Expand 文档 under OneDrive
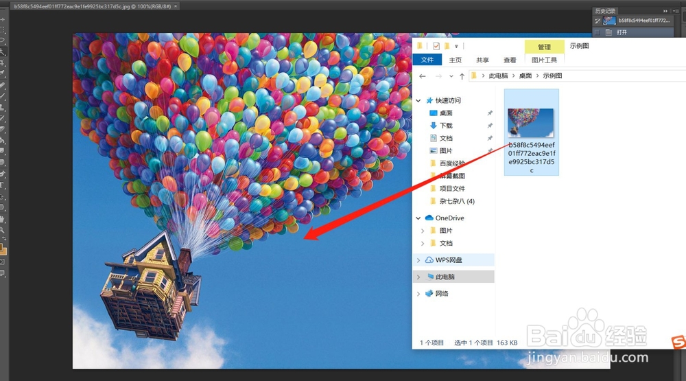686x381 pixels. pyautogui.click(x=422, y=243)
